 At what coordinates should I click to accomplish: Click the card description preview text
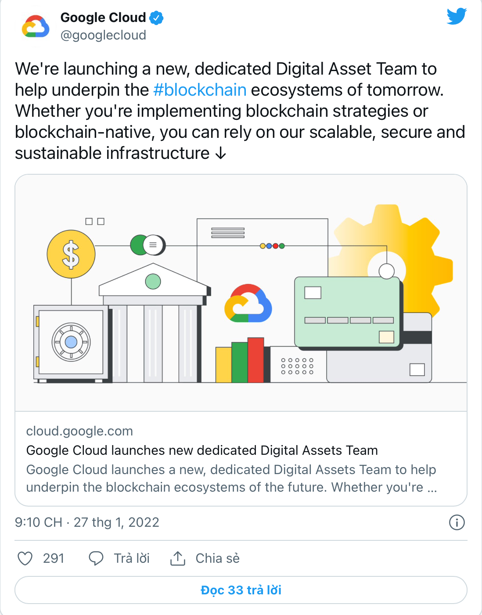click(x=231, y=478)
